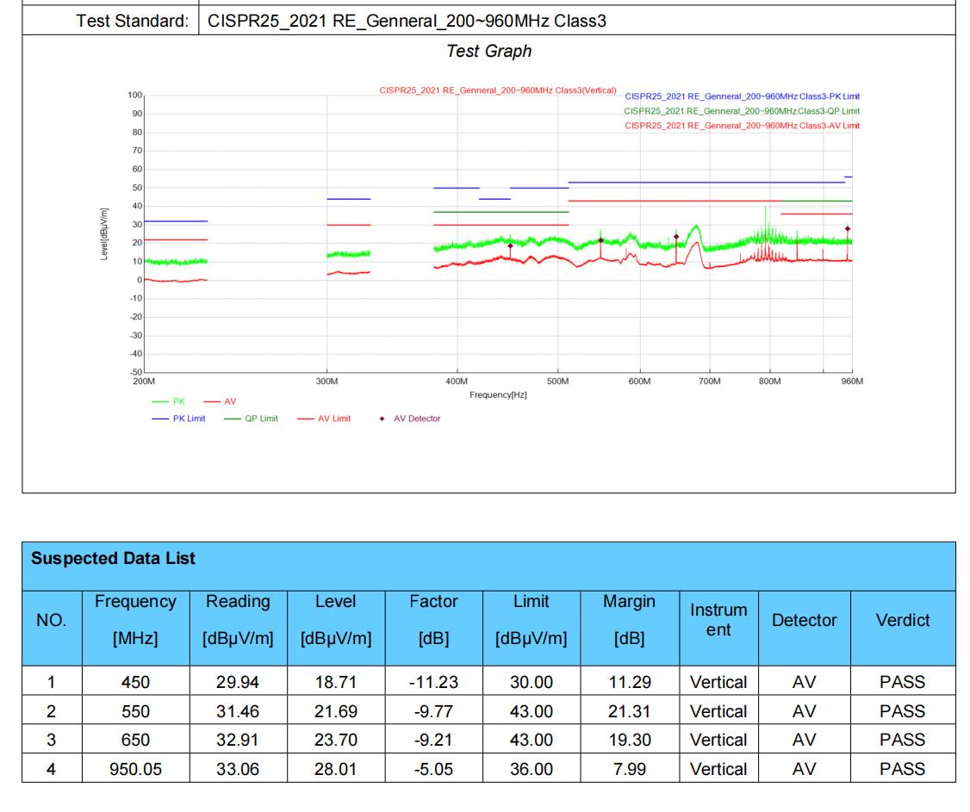Click the Verdict column header
Viewport: 970px width, 812px height.
click(902, 620)
